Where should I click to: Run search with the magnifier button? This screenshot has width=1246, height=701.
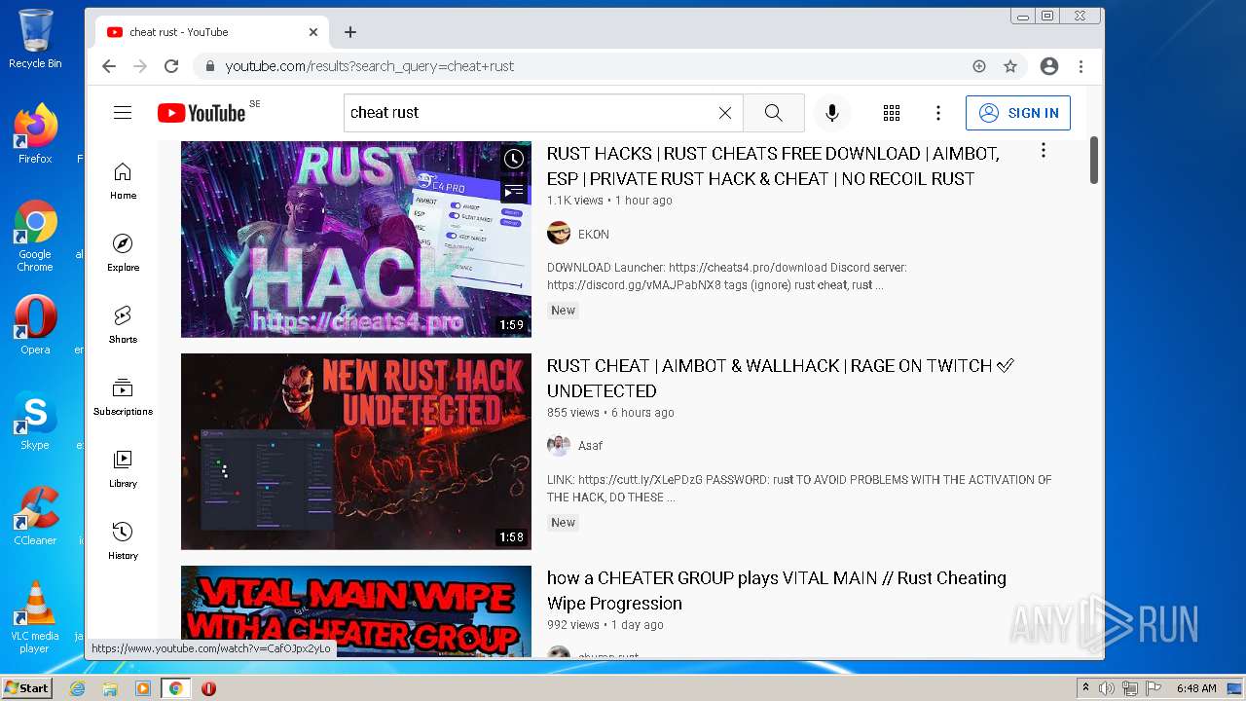pyautogui.click(x=774, y=113)
